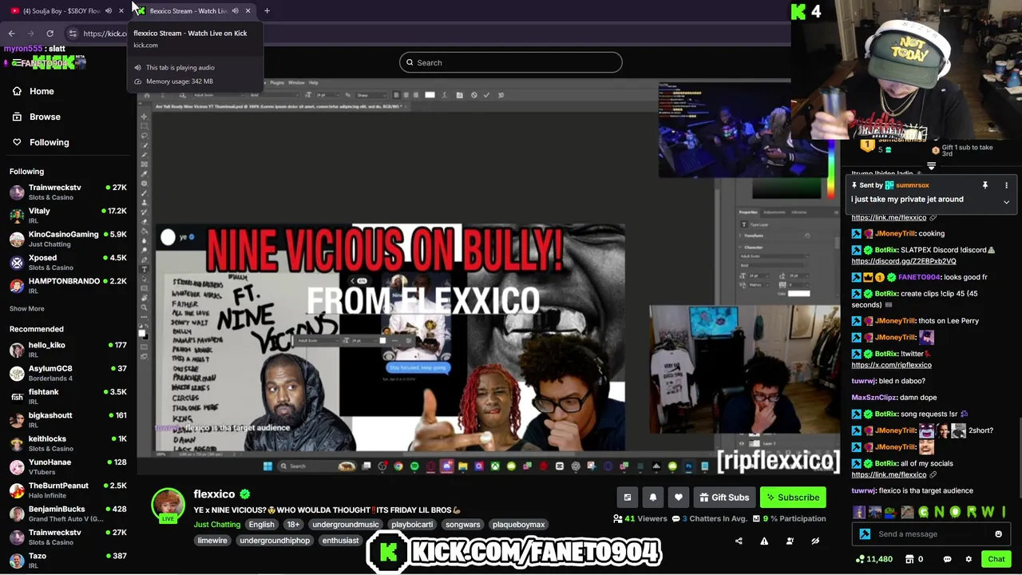This screenshot has width=1022, height=575.
Task: Open Xposed channel in sidebar
Action: [68, 262]
